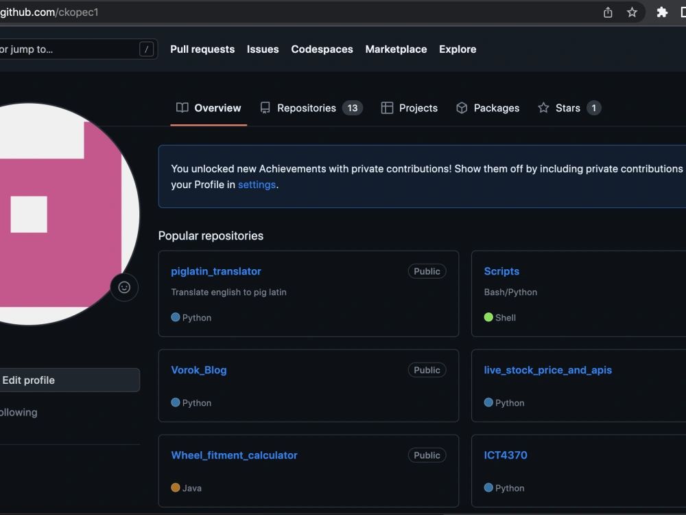Set status with the smiley icon
The image size is (686, 515).
pos(124,287)
